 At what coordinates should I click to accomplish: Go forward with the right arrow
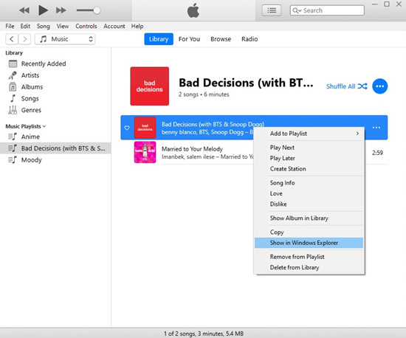pyautogui.click(x=24, y=39)
